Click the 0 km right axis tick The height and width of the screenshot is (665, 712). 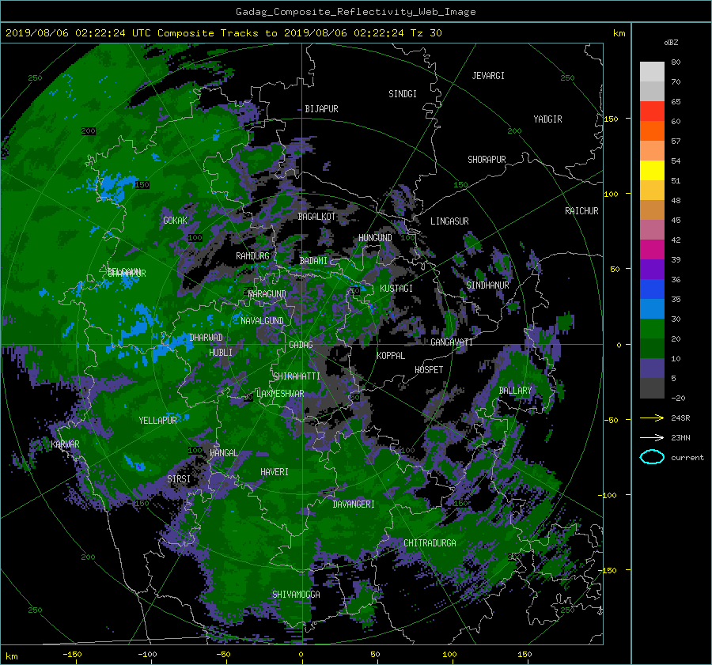tap(619, 345)
